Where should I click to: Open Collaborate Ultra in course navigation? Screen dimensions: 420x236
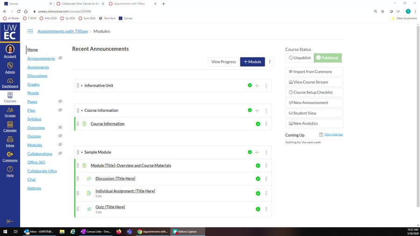pos(42,171)
